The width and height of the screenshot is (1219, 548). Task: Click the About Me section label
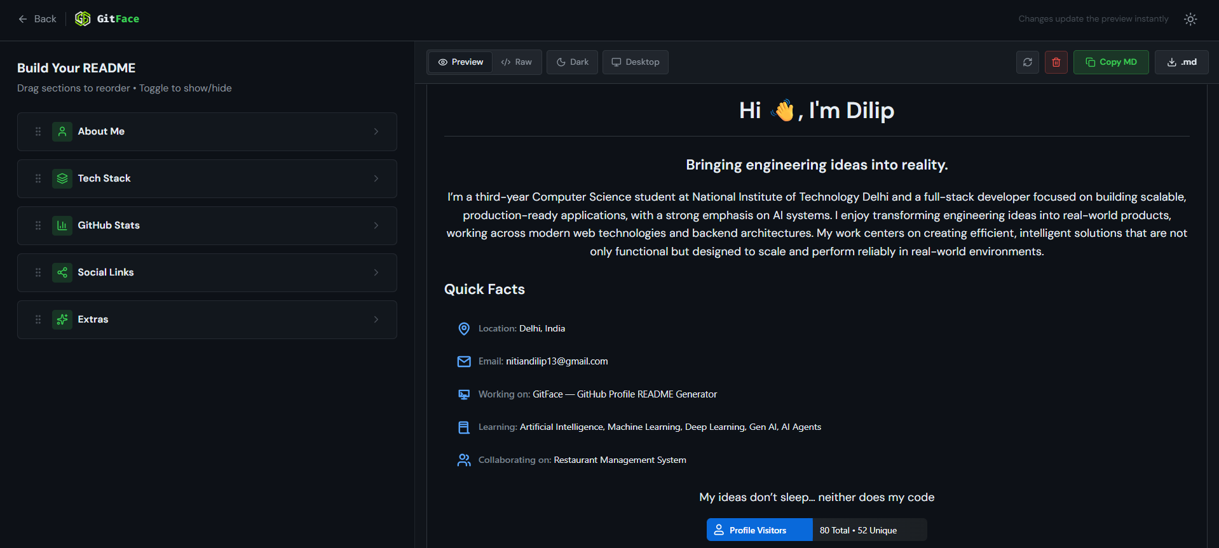tap(101, 131)
